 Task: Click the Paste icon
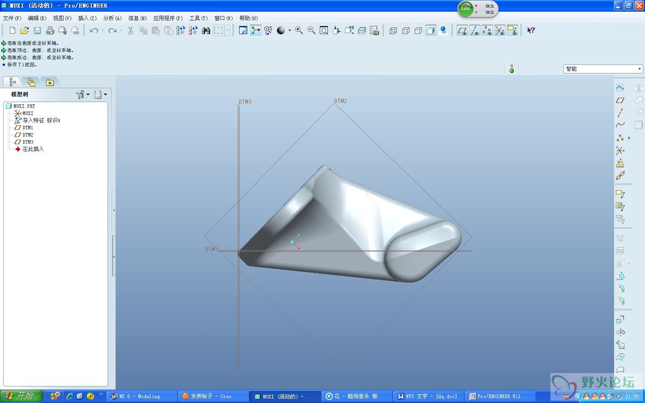click(156, 30)
